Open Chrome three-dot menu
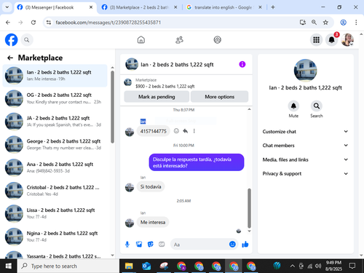The height and width of the screenshot is (273, 364). 356,23
